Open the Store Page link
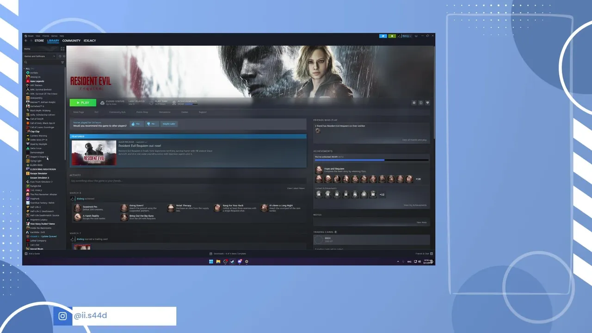 79,112
